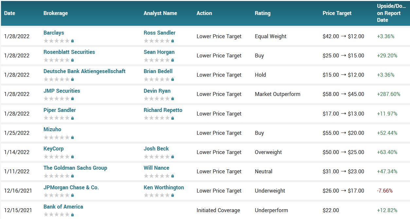Click the lock icon under Ross Sandler

point(172,41)
